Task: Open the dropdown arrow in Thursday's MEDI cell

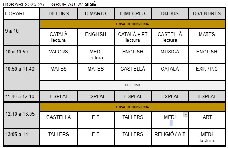Action: pos(185,115)
